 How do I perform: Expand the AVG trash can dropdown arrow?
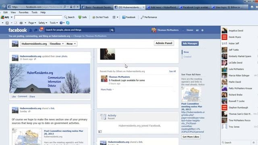tap(117, 17)
